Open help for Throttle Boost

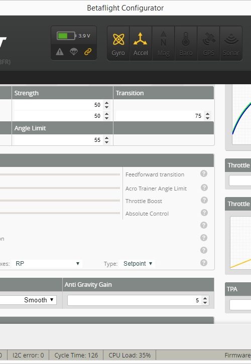click(x=204, y=200)
